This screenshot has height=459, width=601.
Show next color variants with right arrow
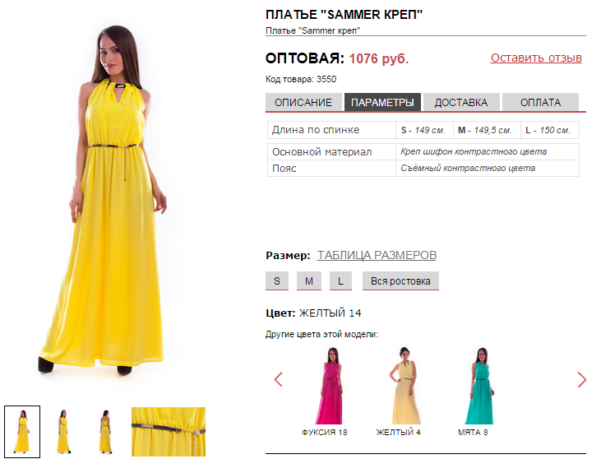click(581, 379)
